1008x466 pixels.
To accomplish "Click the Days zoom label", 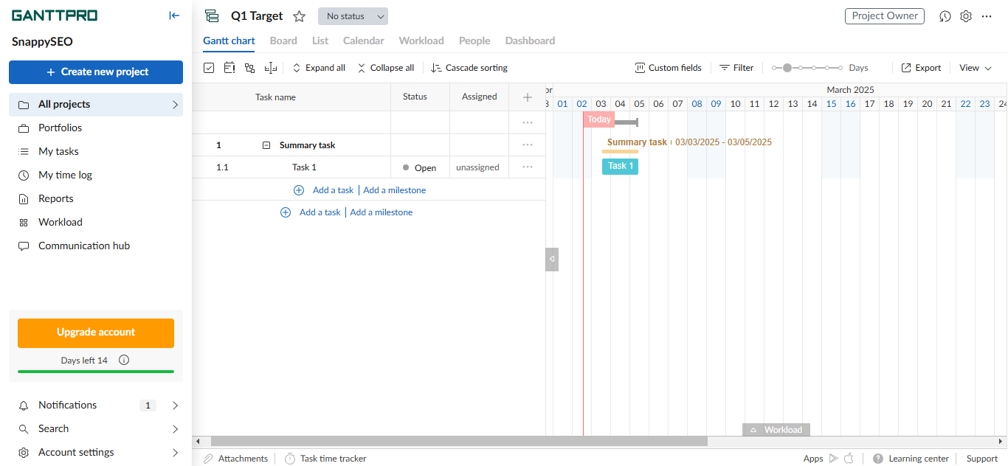I will pyautogui.click(x=858, y=68).
